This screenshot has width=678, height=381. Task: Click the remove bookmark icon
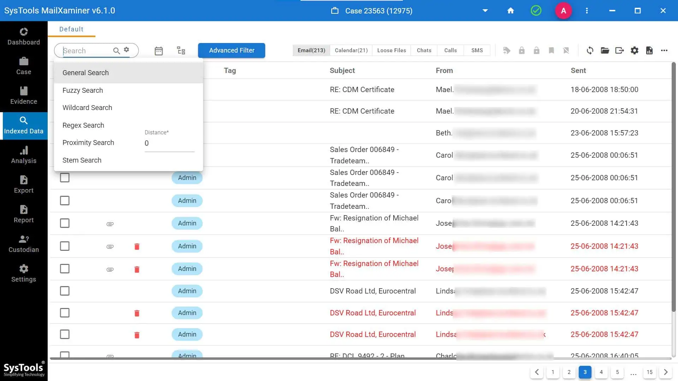coord(566,50)
